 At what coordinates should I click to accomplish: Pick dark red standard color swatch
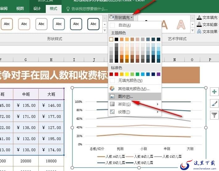coord(111,74)
